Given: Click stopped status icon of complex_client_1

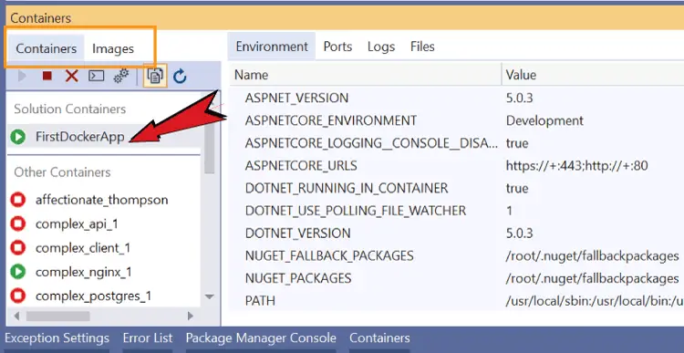Looking at the screenshot, I should click(x=18, y=248).
